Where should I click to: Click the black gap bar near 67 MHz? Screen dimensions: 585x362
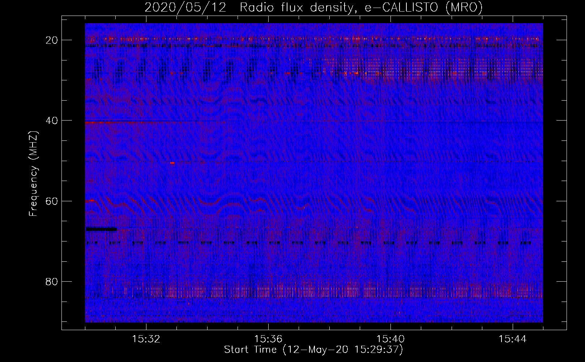pos(101,229)
